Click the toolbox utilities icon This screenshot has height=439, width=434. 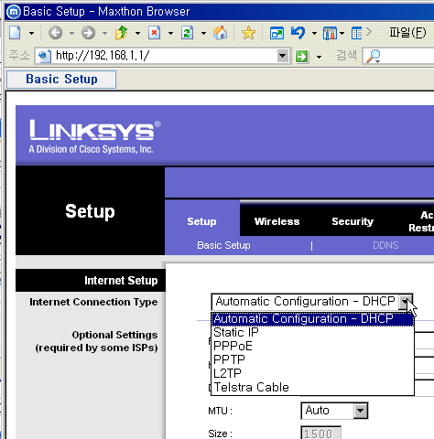(330, 33)
